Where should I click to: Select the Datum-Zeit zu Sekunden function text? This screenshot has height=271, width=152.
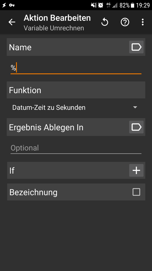(x=49, y=108)
